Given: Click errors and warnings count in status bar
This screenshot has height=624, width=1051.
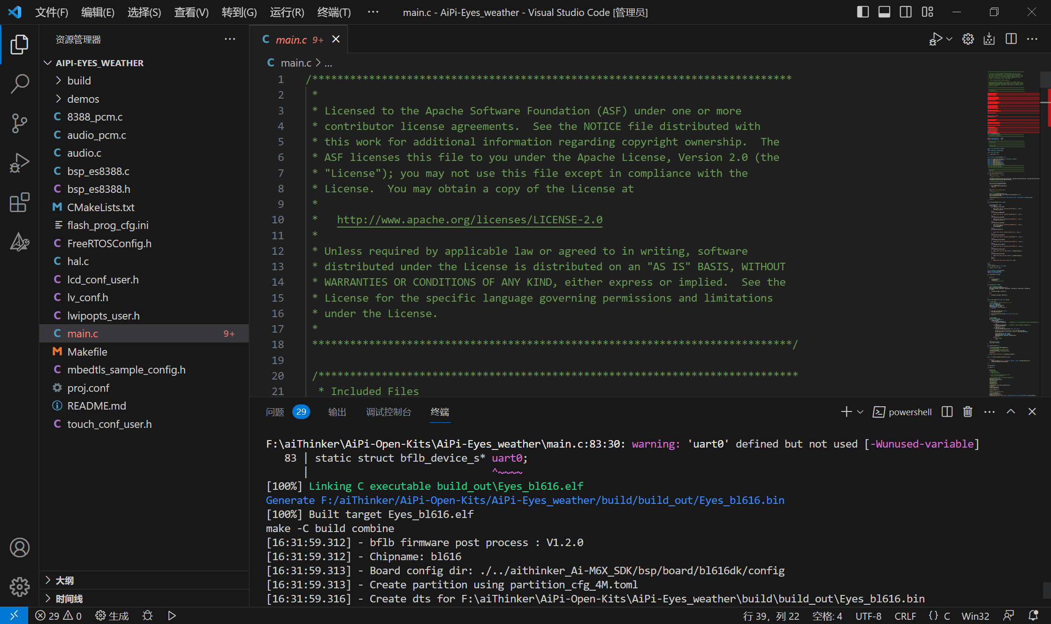Looking at the screenshot, I should point(59,616).
